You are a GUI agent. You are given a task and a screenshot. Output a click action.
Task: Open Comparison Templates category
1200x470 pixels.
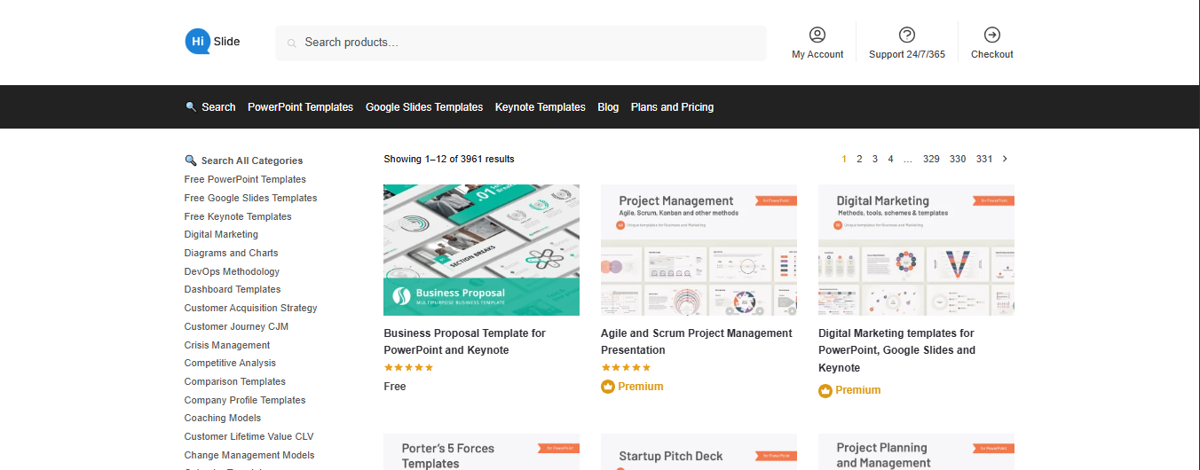click(x=235, y=381)
